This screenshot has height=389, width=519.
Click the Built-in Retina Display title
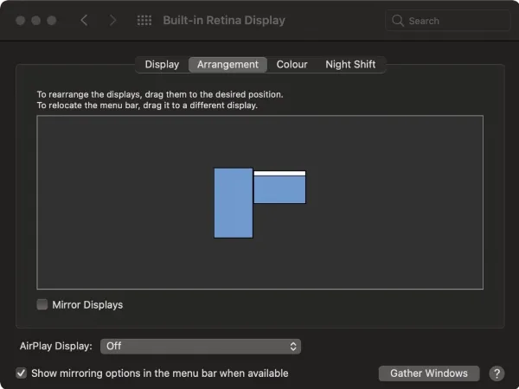click(x=224, y=20)
